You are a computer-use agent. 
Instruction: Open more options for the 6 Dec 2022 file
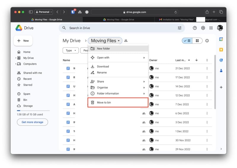pyautogui.click(x=207, y=113)
